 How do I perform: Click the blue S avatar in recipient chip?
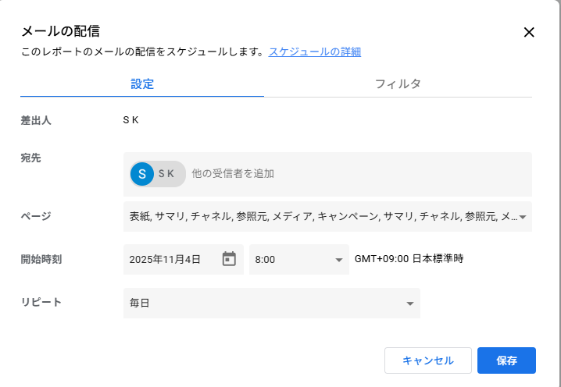coord(141,174)
